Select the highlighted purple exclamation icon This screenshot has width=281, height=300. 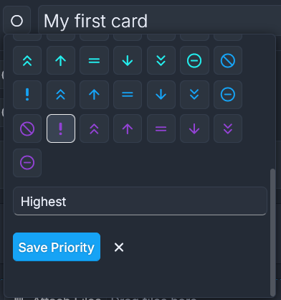[61, 128]
